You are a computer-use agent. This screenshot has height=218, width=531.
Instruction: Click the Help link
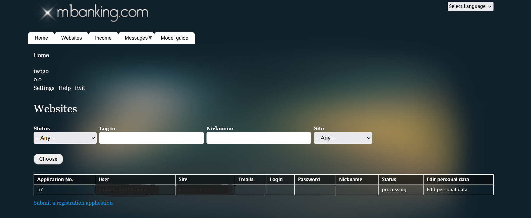tap(65, 88)
